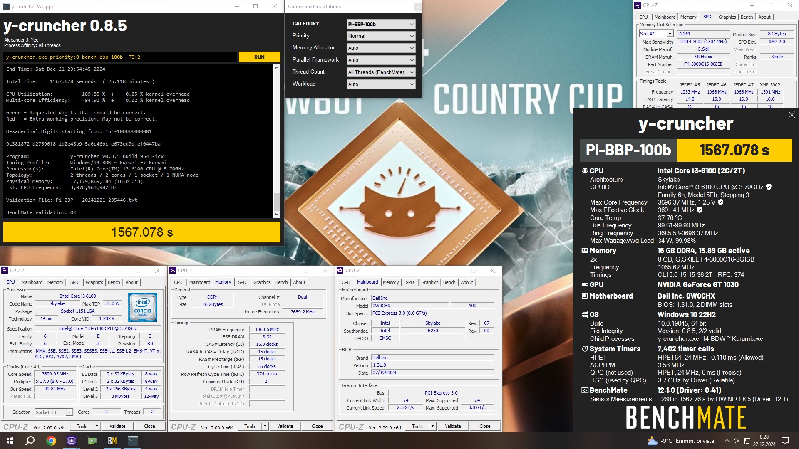Open the network tray icon
Image resolution: width=799 pixels, height=449 pixels.
coord(747,441)
